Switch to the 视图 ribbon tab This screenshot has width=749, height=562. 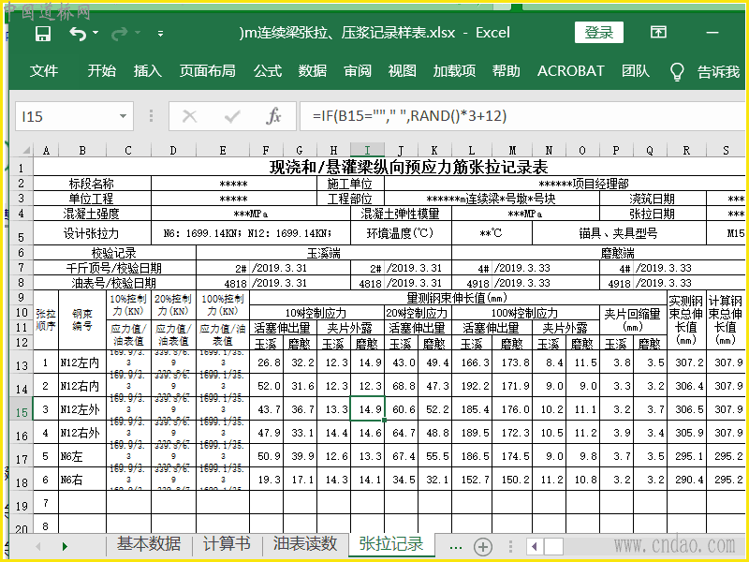(x=403, y=71)
